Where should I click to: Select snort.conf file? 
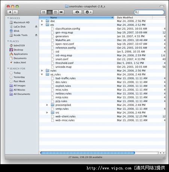[x=62, y=59]
